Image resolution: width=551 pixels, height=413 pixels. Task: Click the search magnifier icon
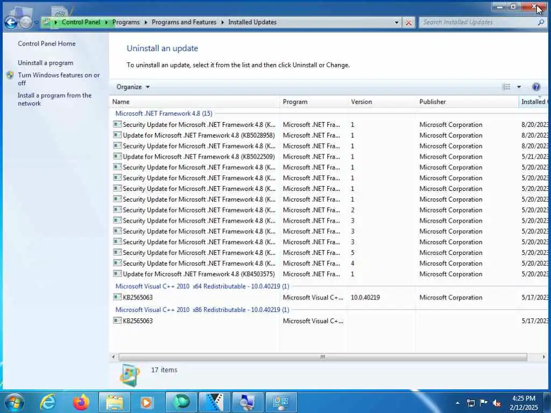(x=541, y=22)
